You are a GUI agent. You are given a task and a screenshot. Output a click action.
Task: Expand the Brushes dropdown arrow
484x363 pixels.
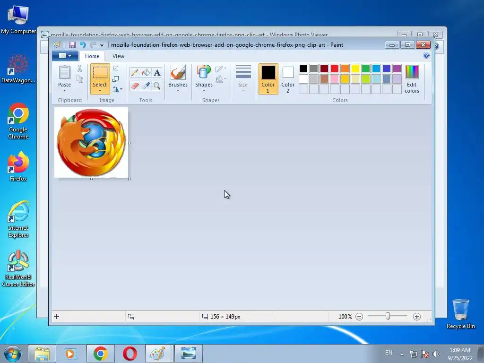tap(178, 90)
